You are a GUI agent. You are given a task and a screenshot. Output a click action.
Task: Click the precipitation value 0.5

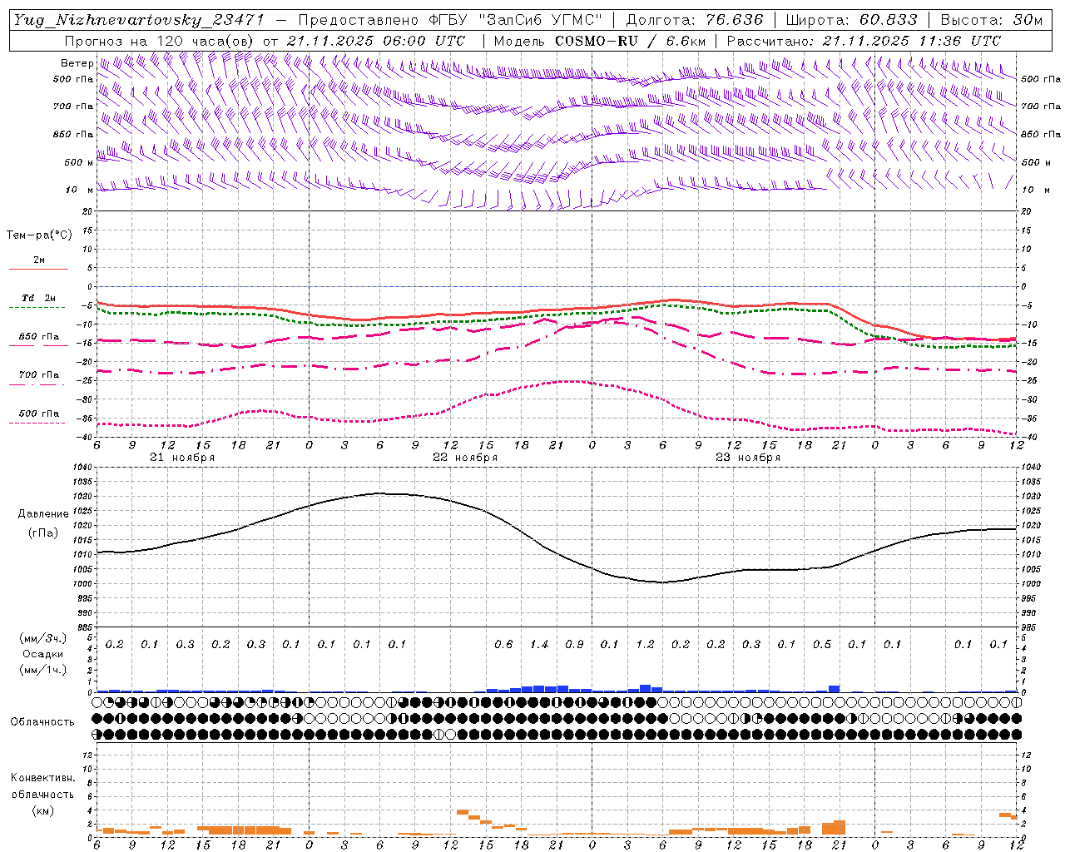click(x=822, y=645)
